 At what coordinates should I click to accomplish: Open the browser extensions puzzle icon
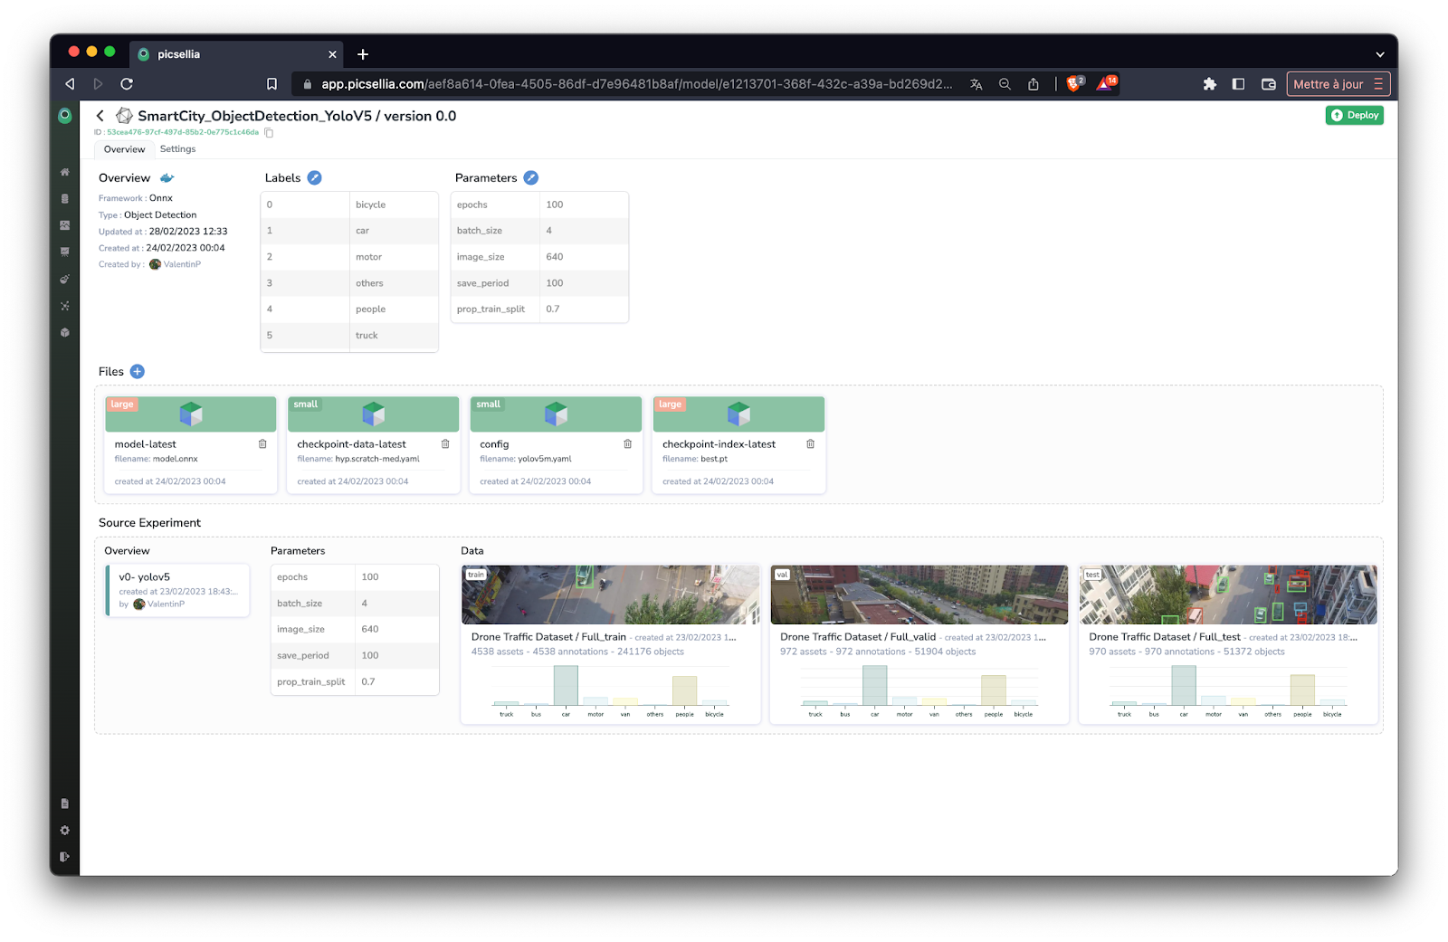[1210, 84]
